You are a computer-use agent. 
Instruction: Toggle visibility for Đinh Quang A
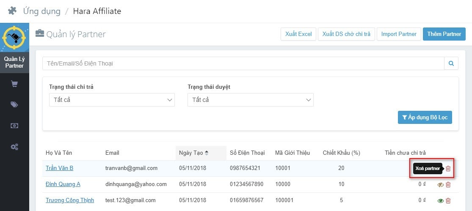tap(440, 184)
